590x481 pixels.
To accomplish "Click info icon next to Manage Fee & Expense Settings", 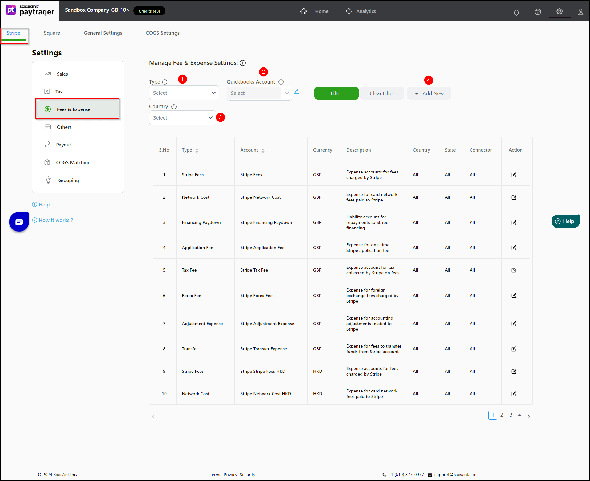I will 243,63.
